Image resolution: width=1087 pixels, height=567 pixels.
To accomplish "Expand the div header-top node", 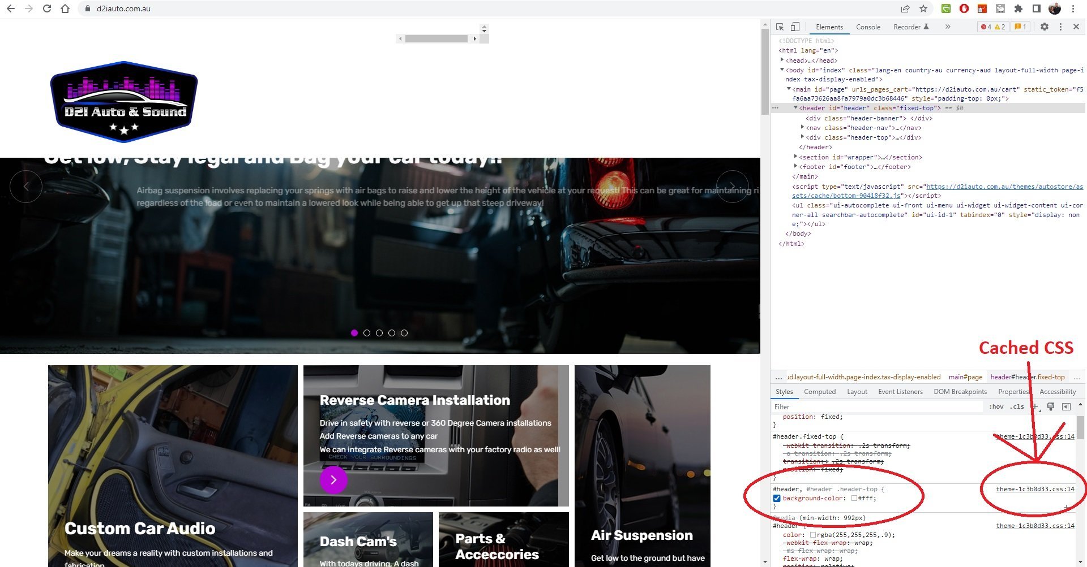I will pos(802,137).
